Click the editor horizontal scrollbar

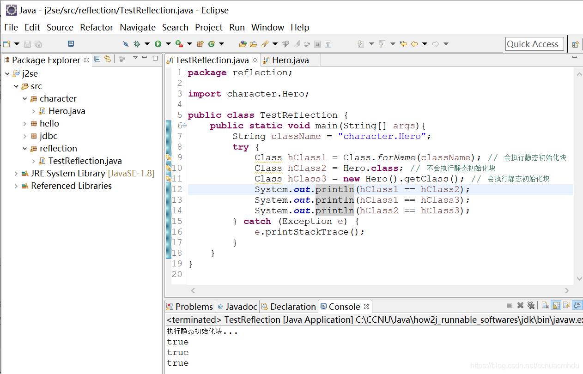click(x=380, y=290)
